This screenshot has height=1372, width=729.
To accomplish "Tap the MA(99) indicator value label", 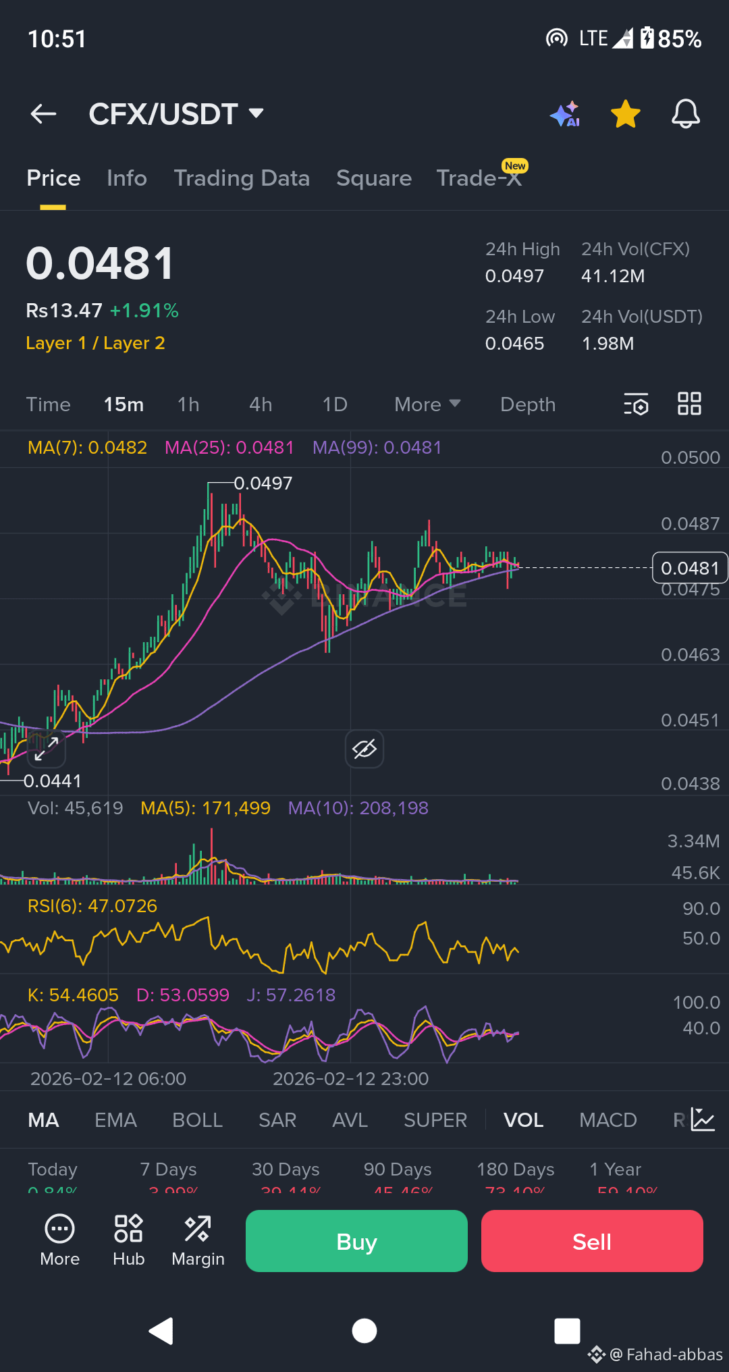I will click(377, 448).
